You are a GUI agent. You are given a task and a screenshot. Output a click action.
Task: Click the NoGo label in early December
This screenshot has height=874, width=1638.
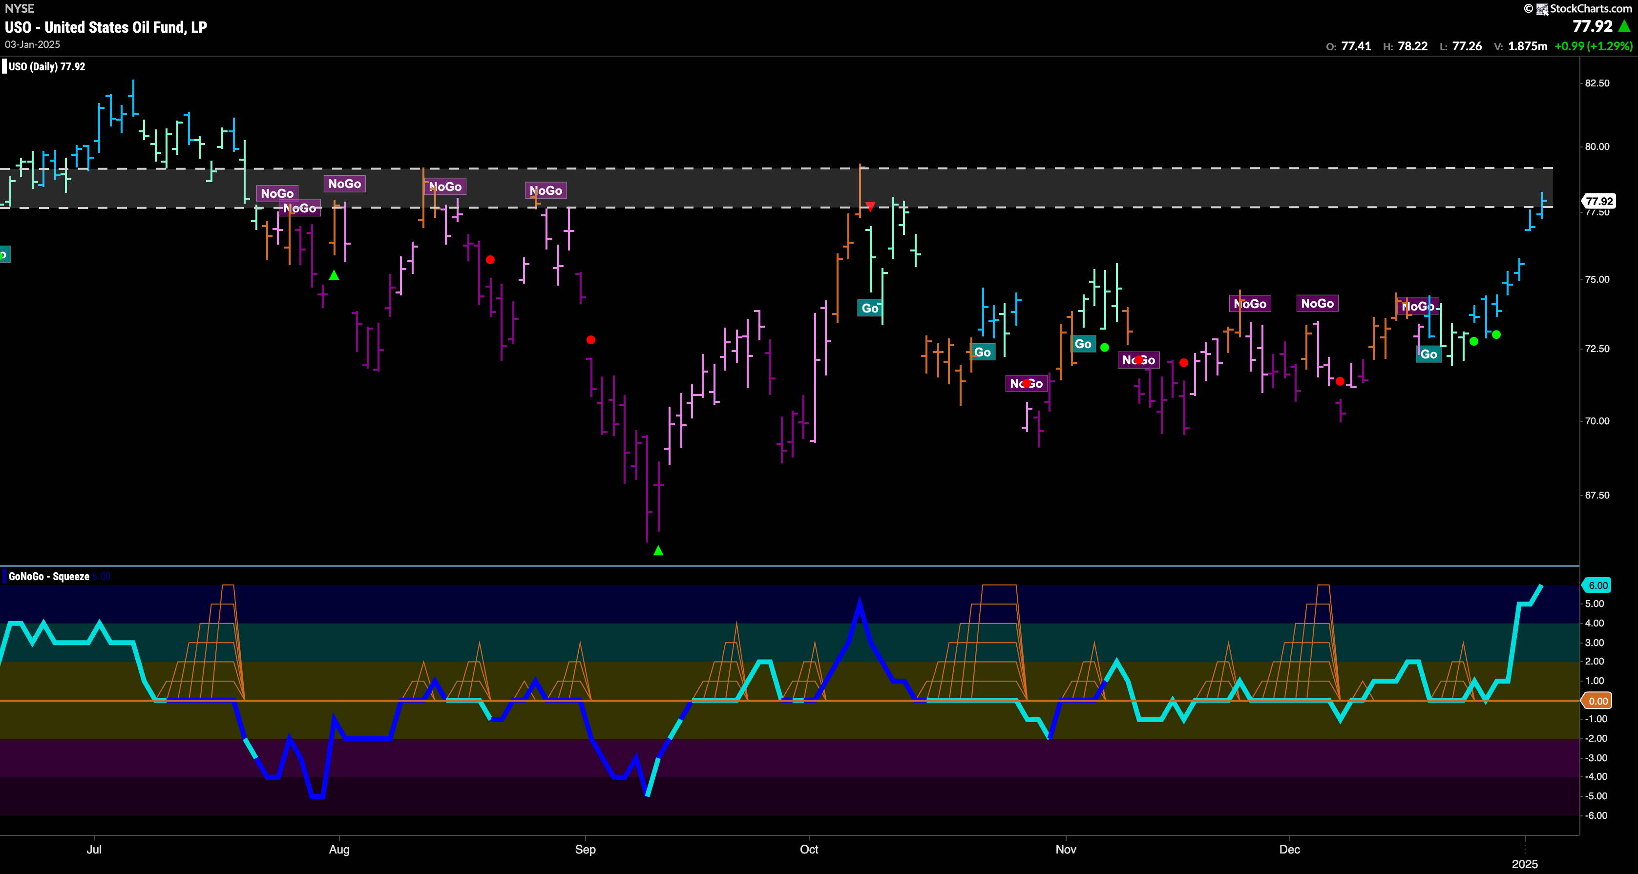pyautogui.click(x=1318, y=303)
